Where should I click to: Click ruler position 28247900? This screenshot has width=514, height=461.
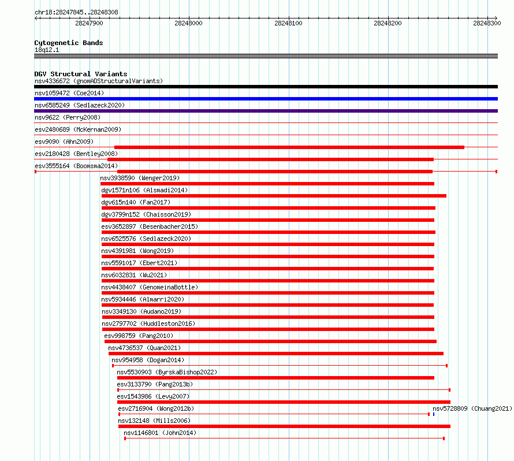pyautogui.click(x=89, y=23)
